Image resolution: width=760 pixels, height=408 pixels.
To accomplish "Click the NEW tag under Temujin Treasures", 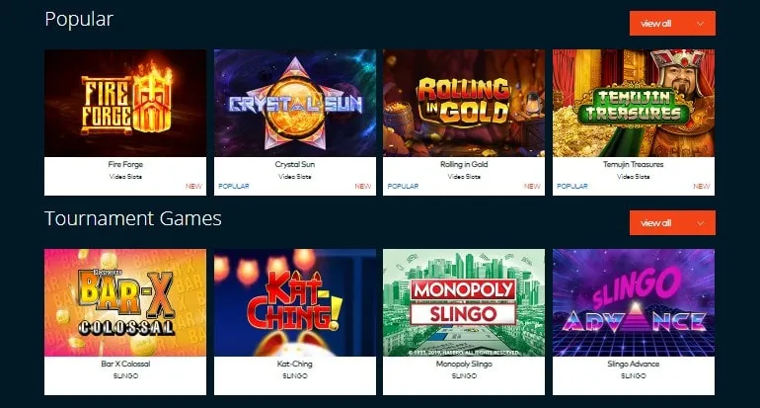I will pos(702,187).
